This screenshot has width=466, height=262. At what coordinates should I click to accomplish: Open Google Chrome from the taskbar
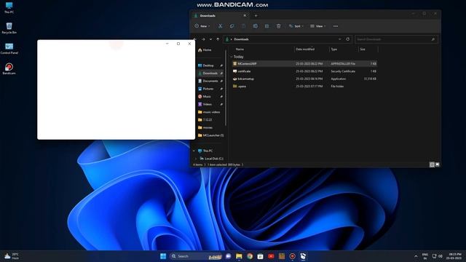[x=250, y=256]
